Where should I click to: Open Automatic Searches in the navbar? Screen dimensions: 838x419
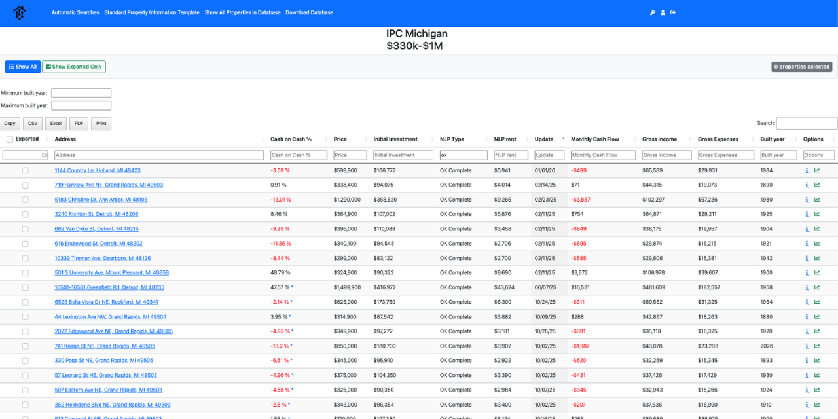[x=75, y=12]
